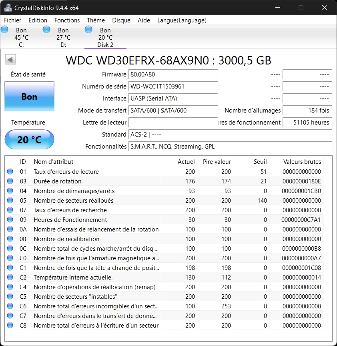Viewport: 337px width, 346px height.
Task: Click the CrystalDiskInfo app icon in title bar
Action: coord(8,8)
